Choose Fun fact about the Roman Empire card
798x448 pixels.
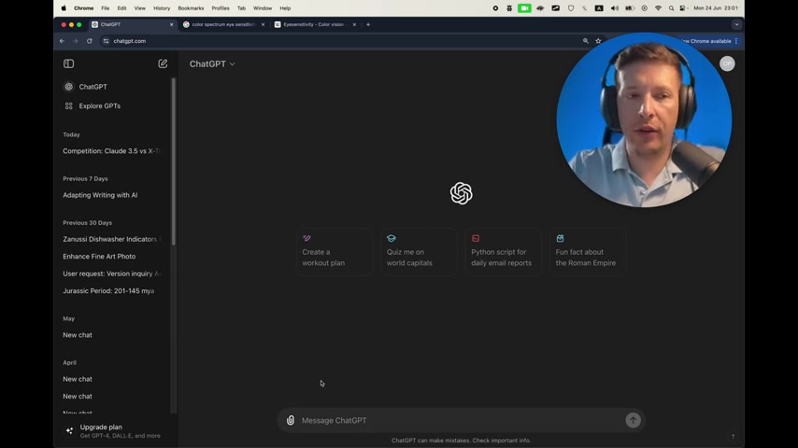pyautogui.click(x=588, y=252)
